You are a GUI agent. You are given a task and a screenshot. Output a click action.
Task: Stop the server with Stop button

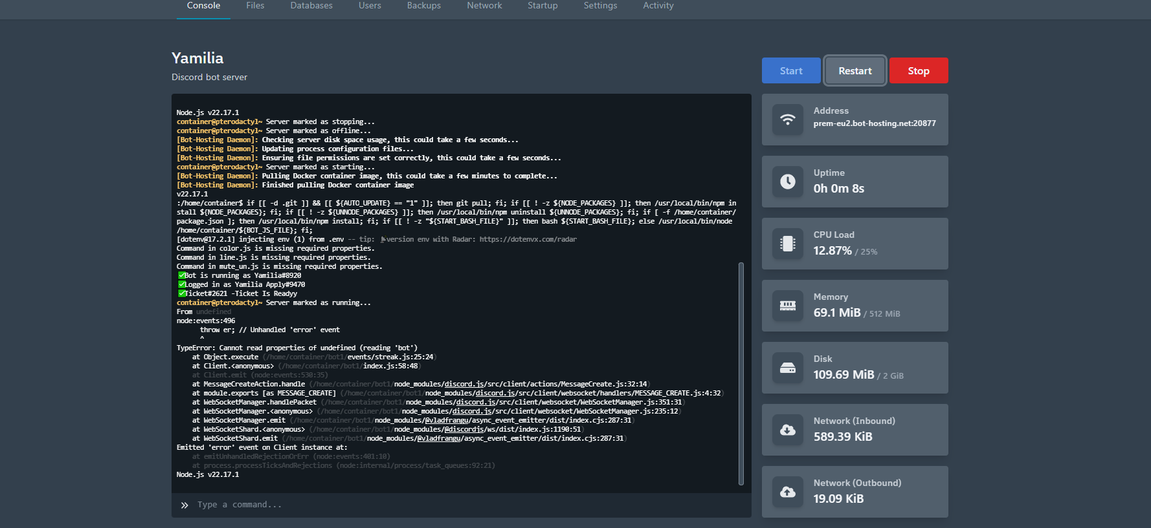tap(919, 70)
